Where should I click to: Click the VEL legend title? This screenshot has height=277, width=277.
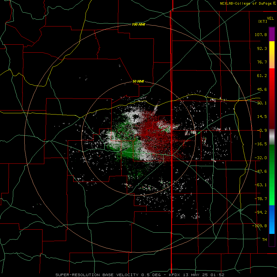click(x=270, y=18)
